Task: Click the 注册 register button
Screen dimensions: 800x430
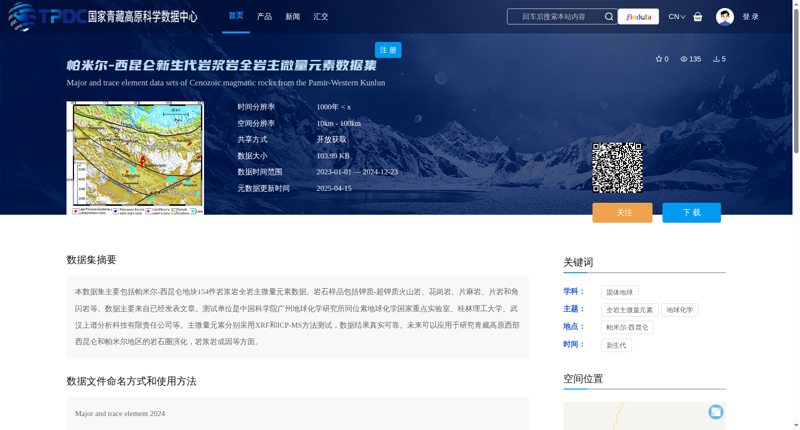Action: [x=388, y=50]
